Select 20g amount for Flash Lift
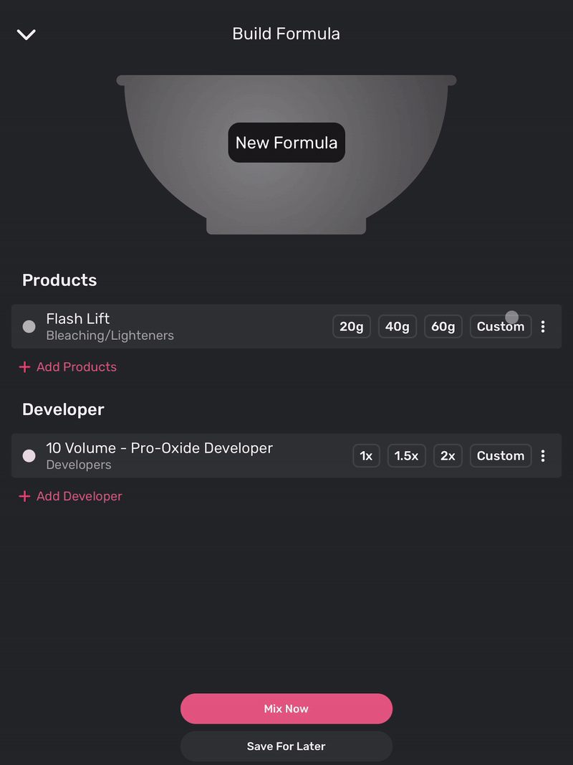 352,327
